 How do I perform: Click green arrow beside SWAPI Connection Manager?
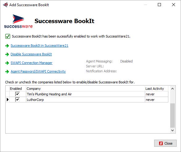(7, 63)
